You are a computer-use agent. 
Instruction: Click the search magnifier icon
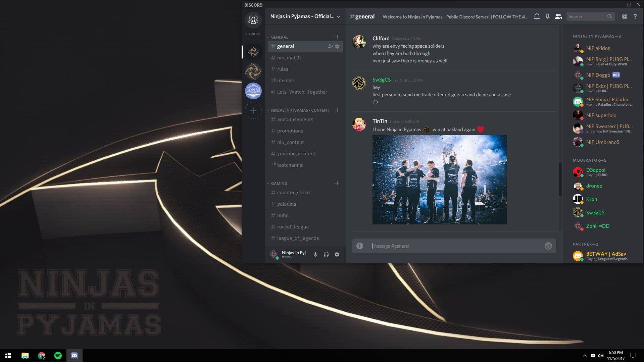pos(609,16)
